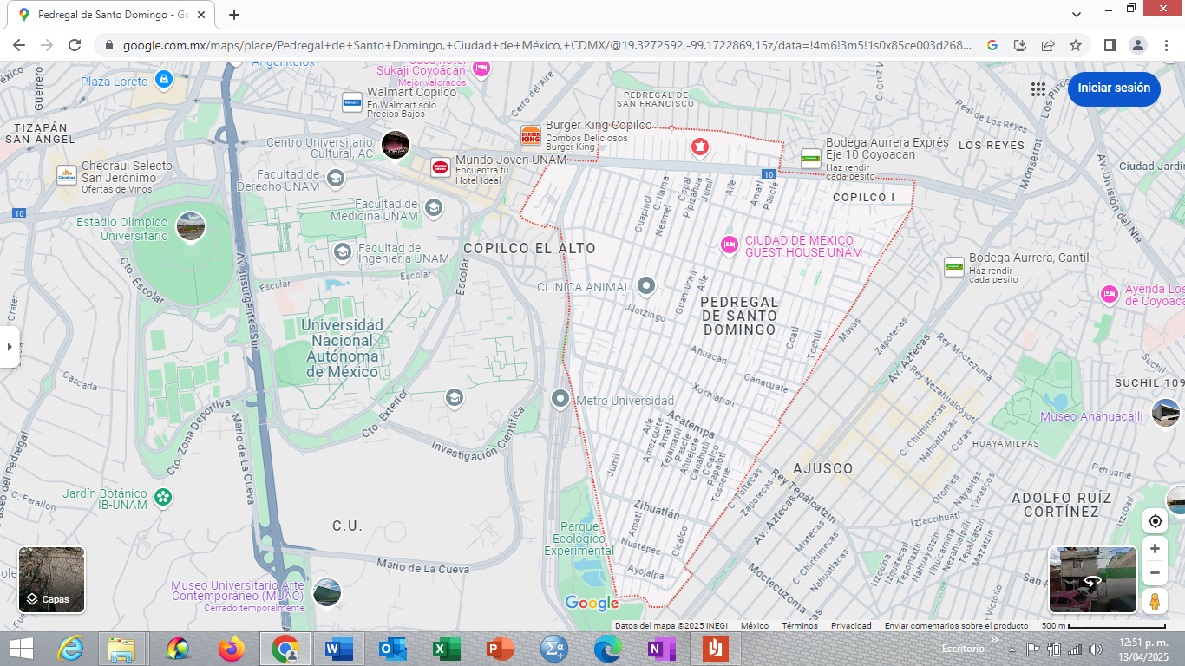Open Word from the taskbar
The image size is (1185, 666).
tap(339, 649)
